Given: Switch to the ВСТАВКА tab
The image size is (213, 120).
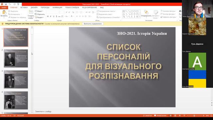Looking at the screenshot, I should tap(24, 7).
